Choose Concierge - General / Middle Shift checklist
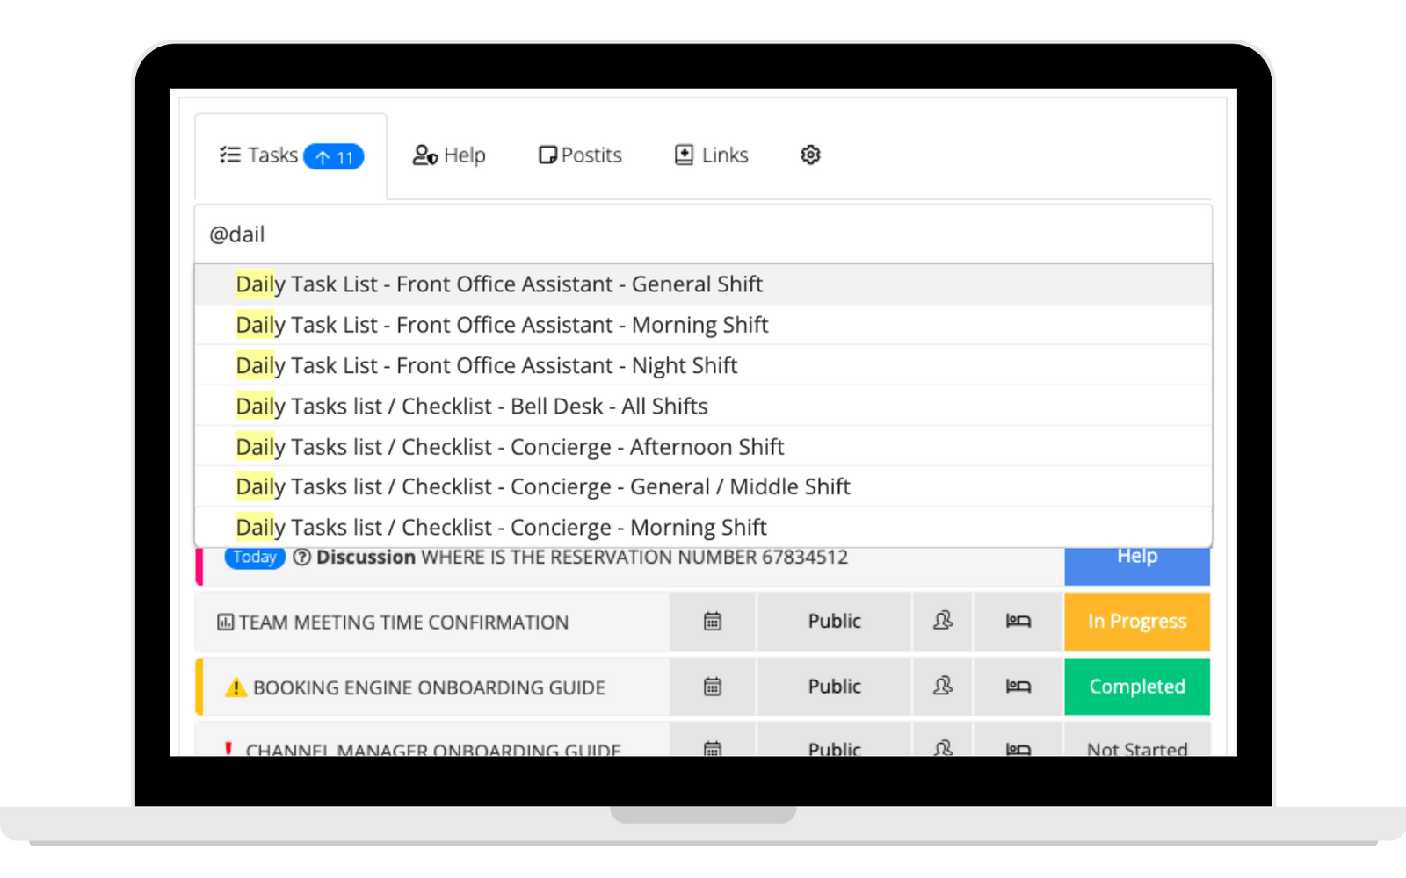1406x878 pixels. click(703, 486)
